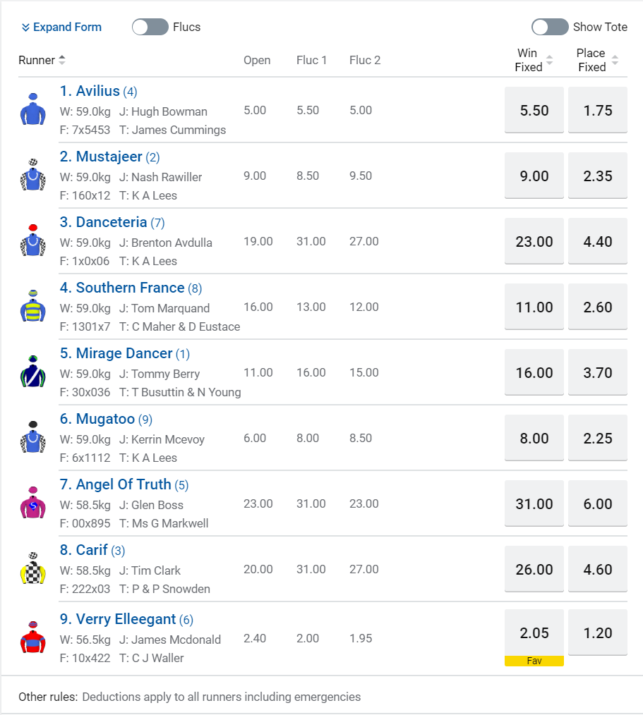643x715 pixels.
Task: Expand Form using the chevron link
Action: (61, 27)
